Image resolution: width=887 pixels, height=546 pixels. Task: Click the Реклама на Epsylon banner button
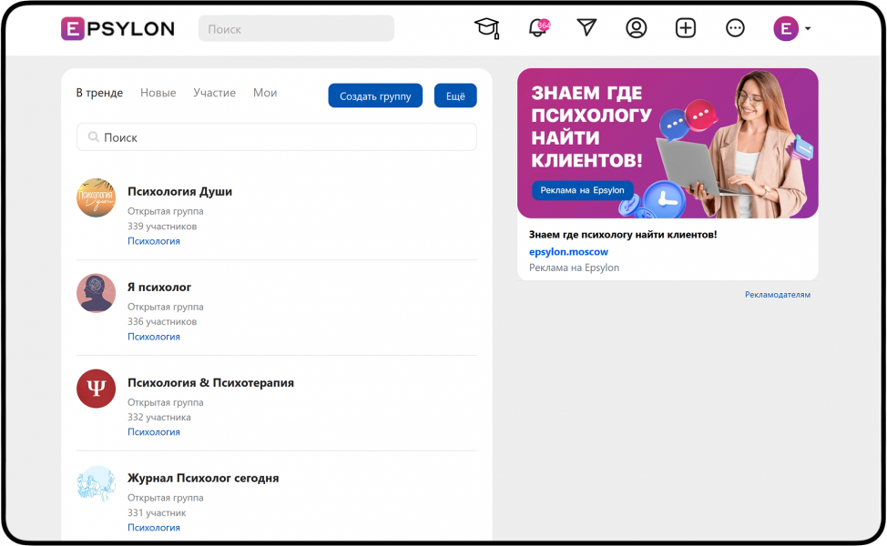tap(582, 190)
